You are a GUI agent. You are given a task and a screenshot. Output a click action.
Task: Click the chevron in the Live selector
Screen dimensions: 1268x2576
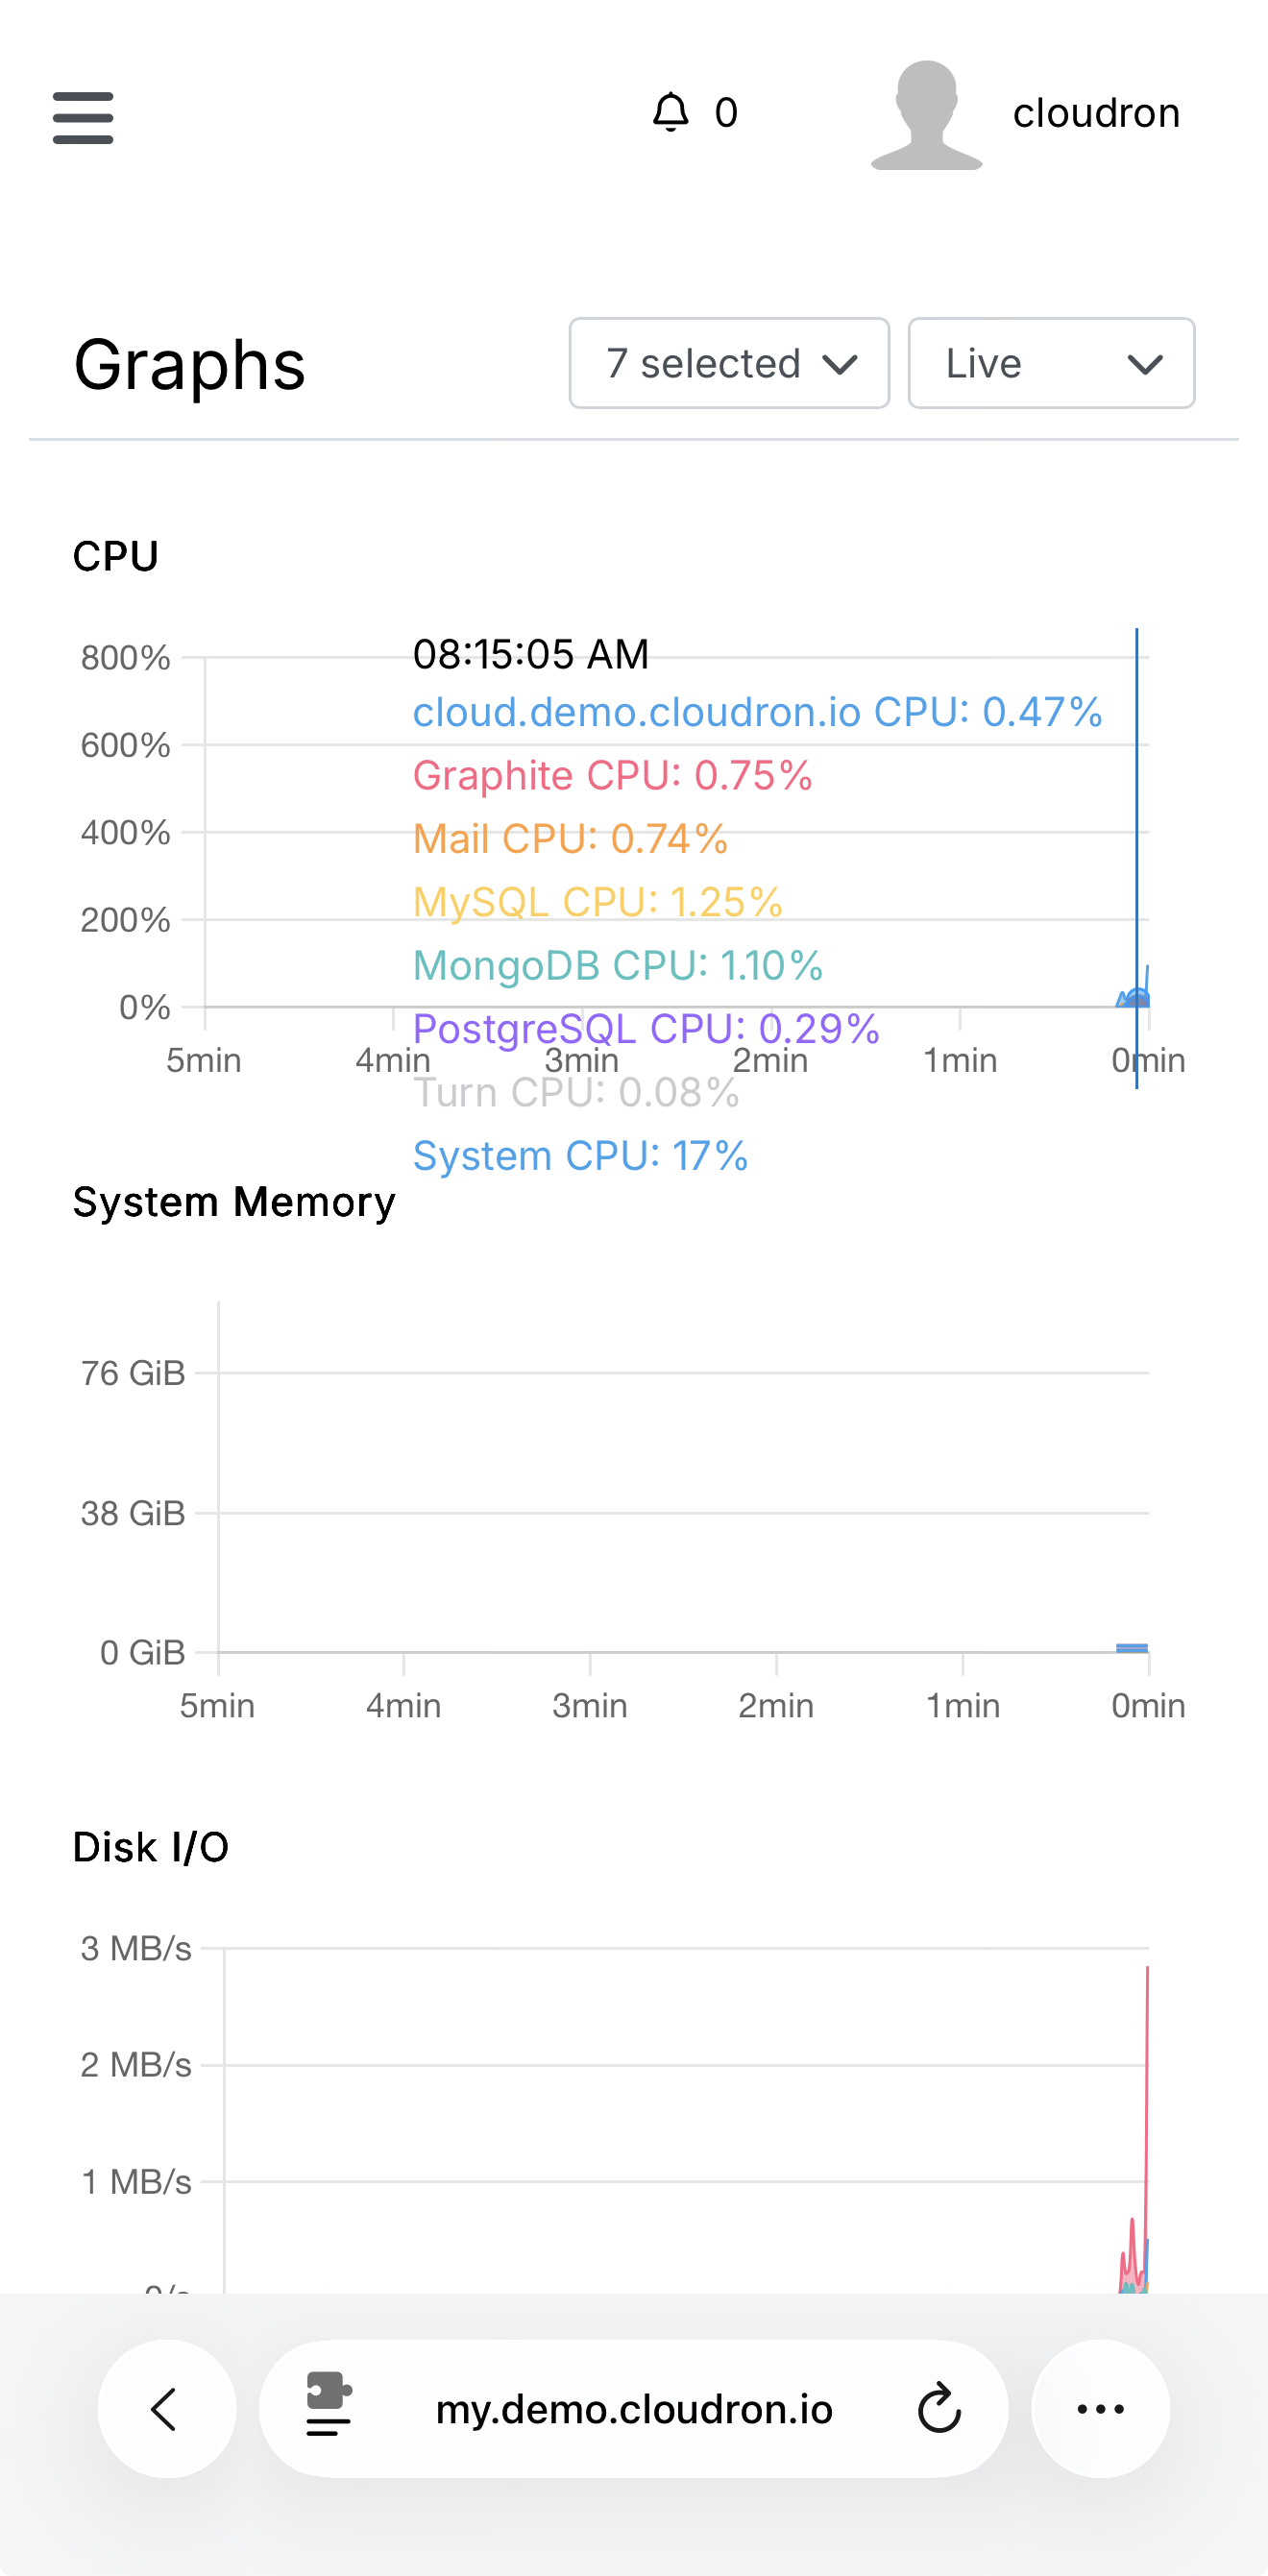click(1145, 364)
